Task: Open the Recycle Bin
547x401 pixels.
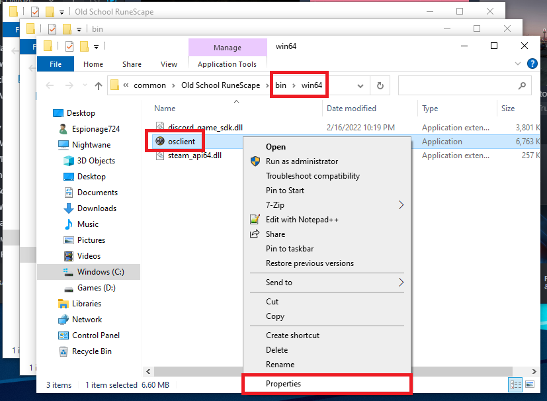Action: [92, 351]
